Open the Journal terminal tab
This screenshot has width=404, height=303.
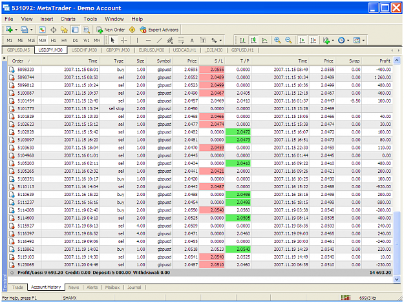pyautogui.click(x=134, y=288)
